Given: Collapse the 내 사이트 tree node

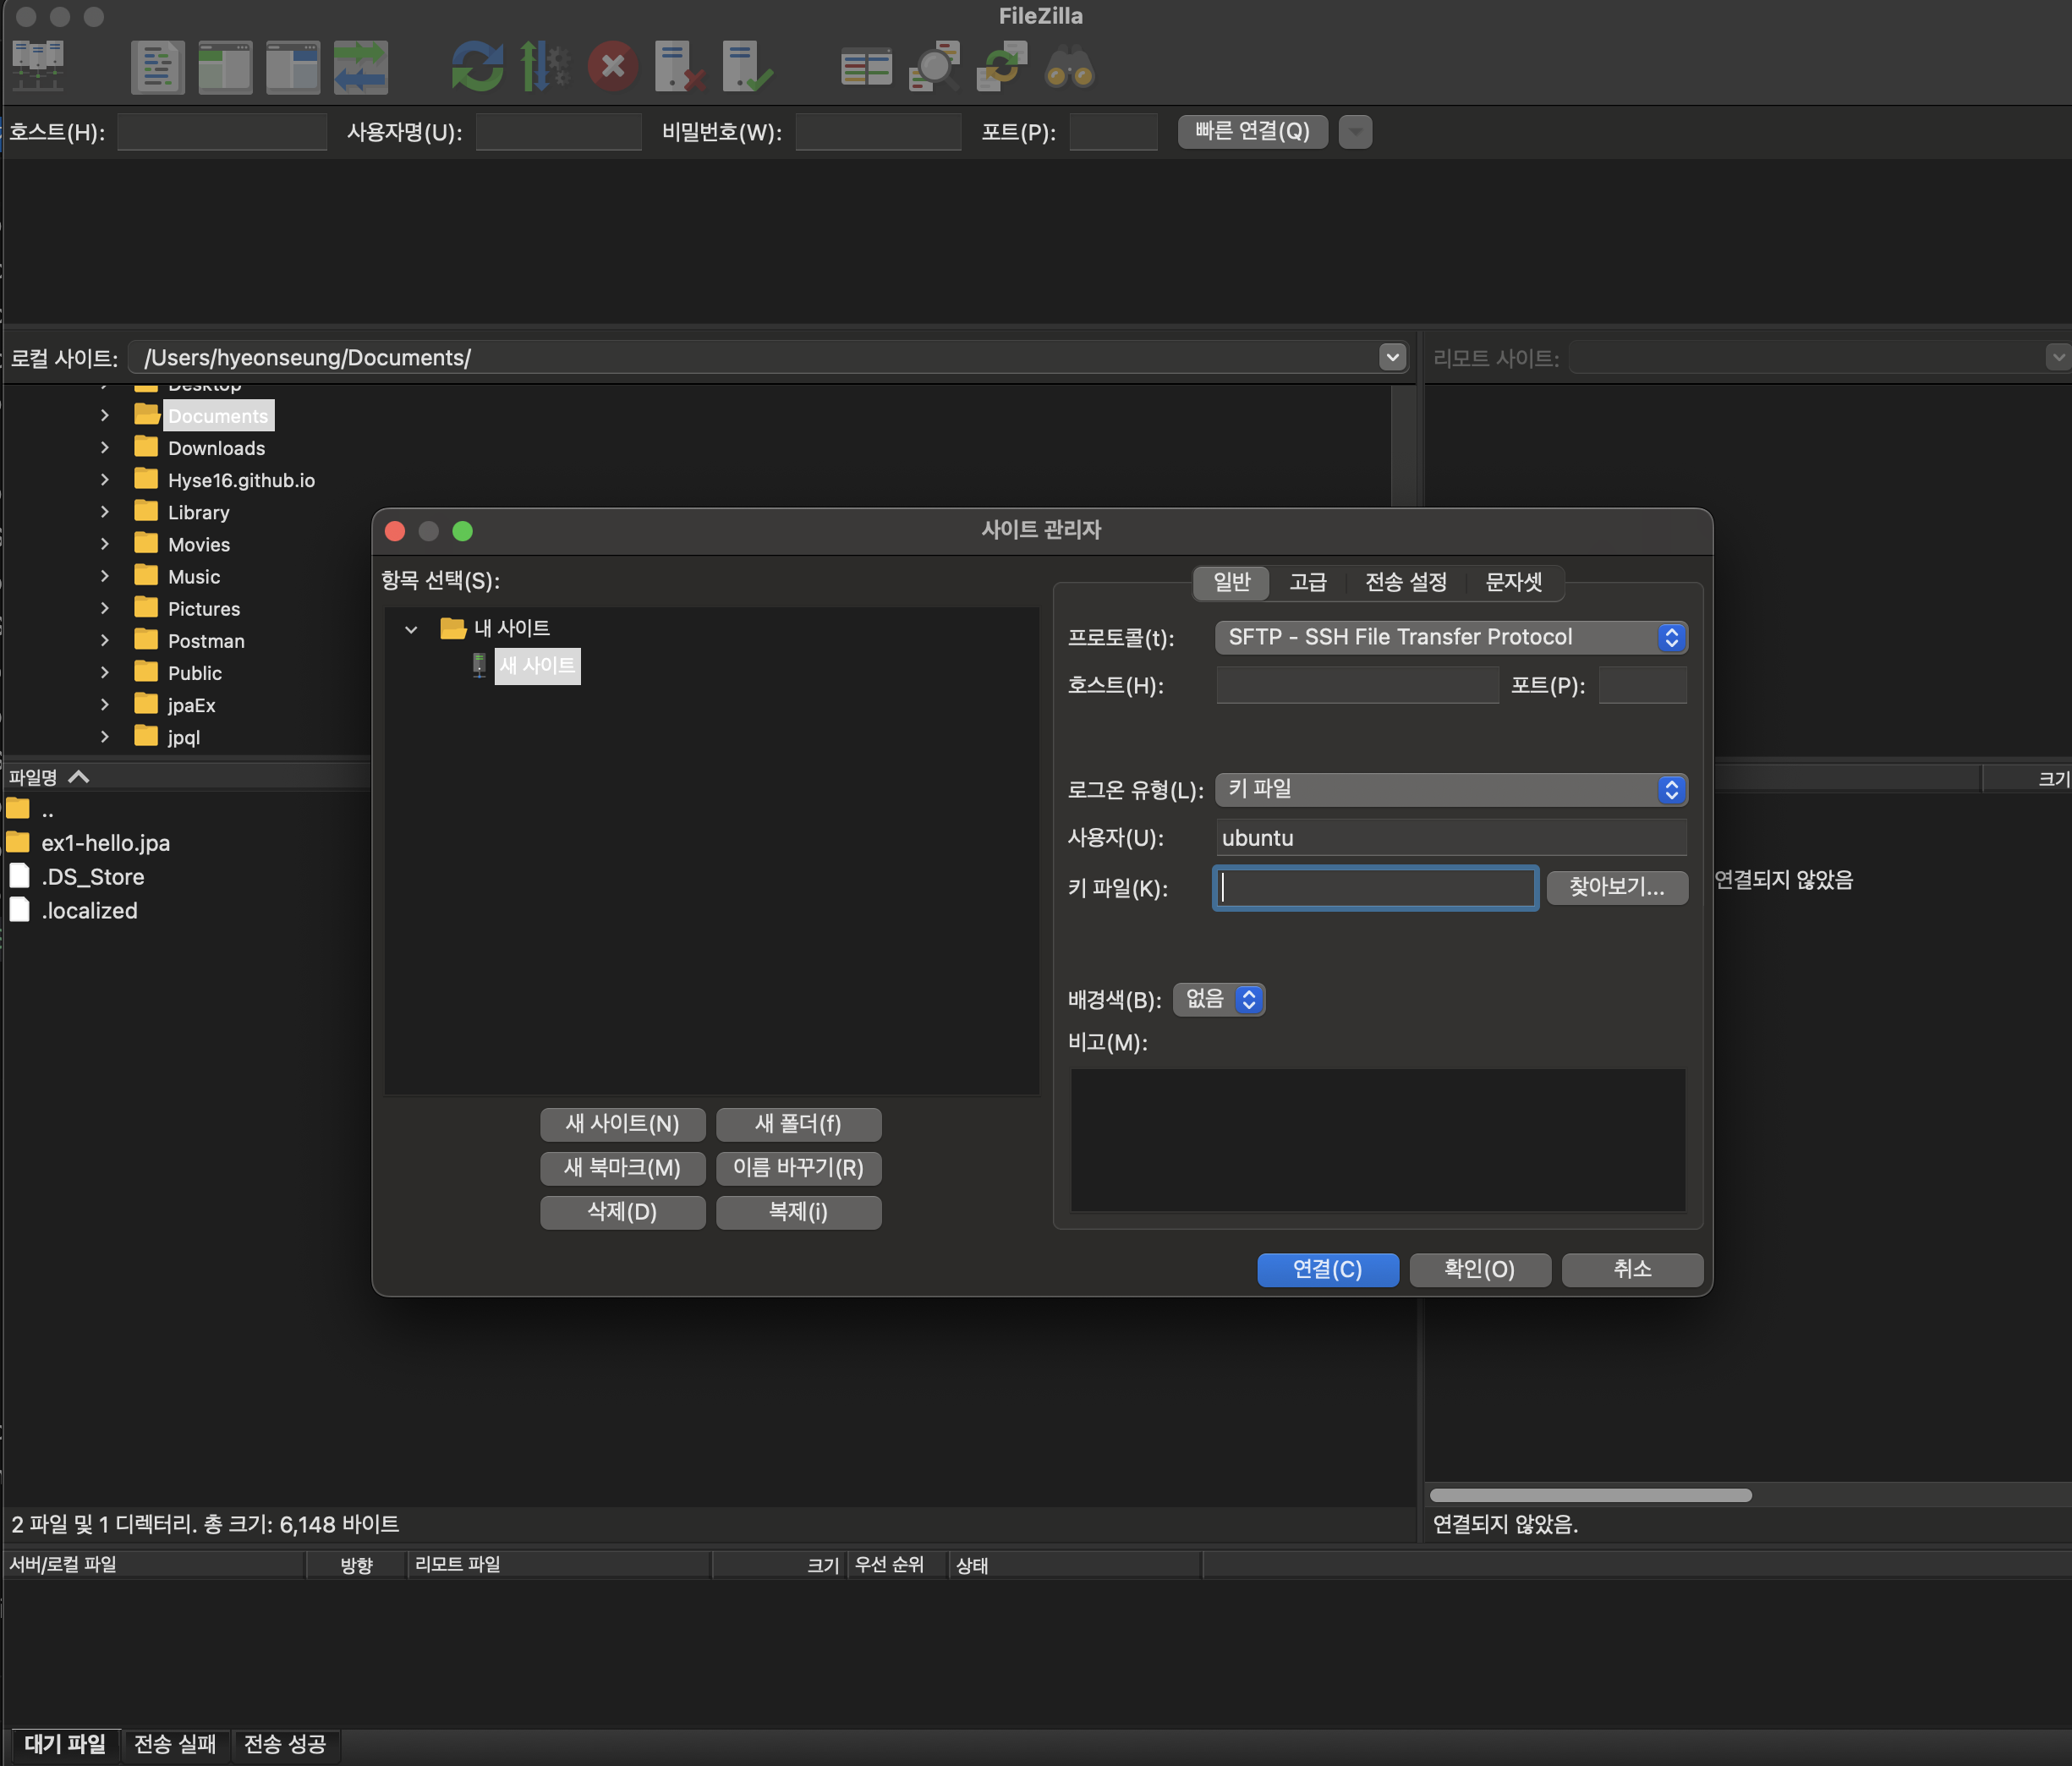Looking at the screenshot, I should tap(411, 629).
